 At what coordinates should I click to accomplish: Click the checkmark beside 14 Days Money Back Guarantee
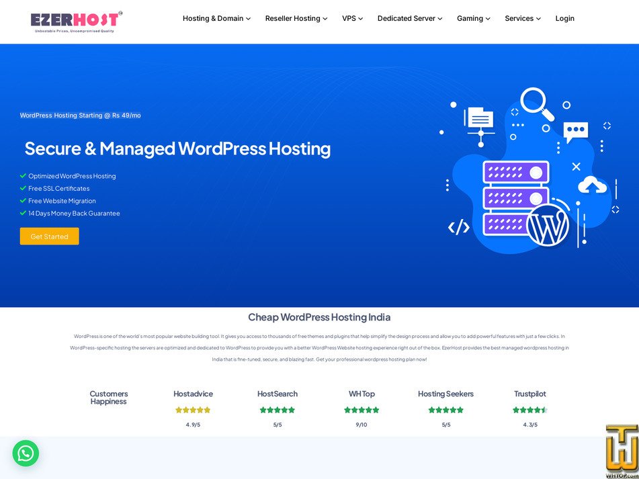click(x=23, y=213)
